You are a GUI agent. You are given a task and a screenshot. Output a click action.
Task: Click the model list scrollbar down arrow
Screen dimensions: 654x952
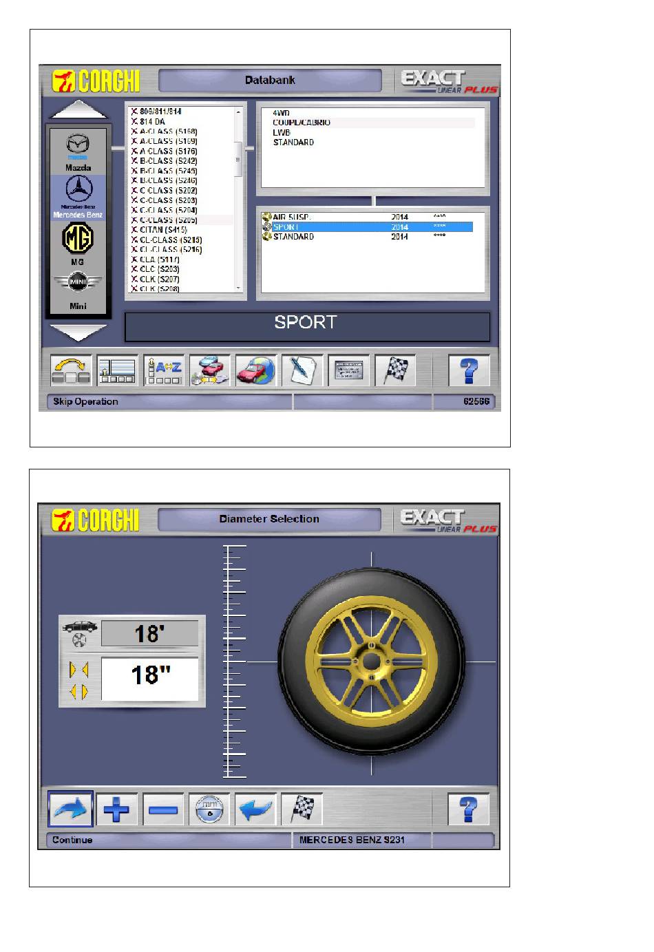[238, 288]
